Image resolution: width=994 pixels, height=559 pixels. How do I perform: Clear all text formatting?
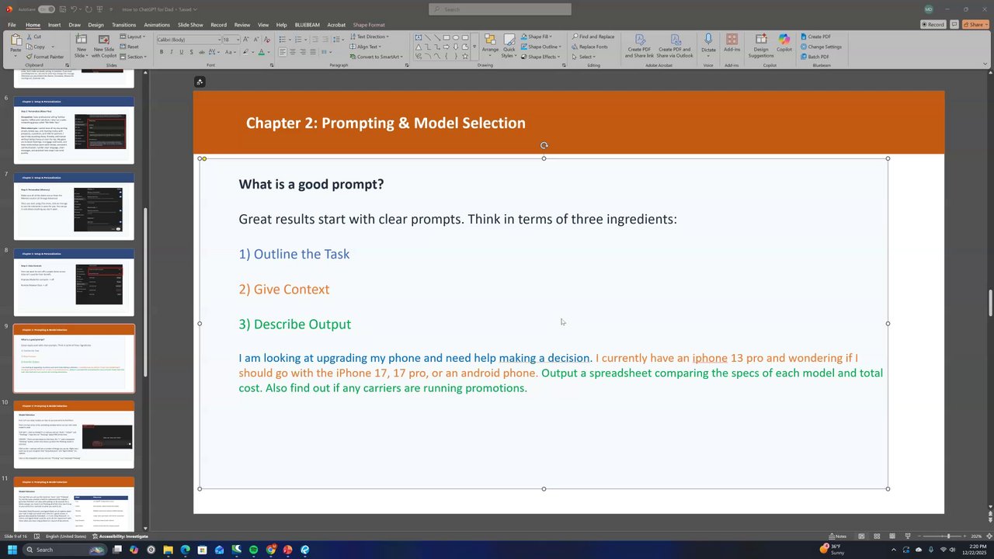267,39
